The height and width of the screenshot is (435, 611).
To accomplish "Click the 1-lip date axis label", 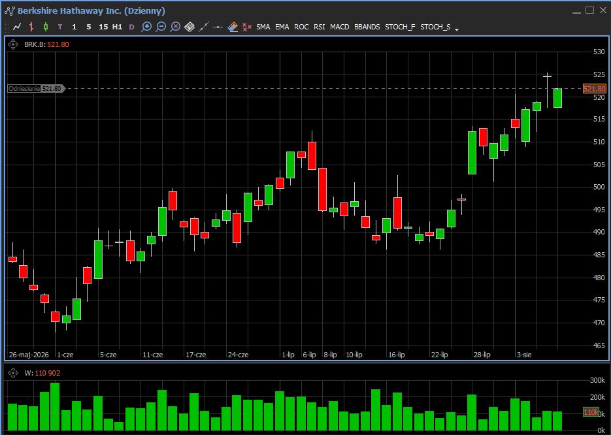I will (288, 355).
